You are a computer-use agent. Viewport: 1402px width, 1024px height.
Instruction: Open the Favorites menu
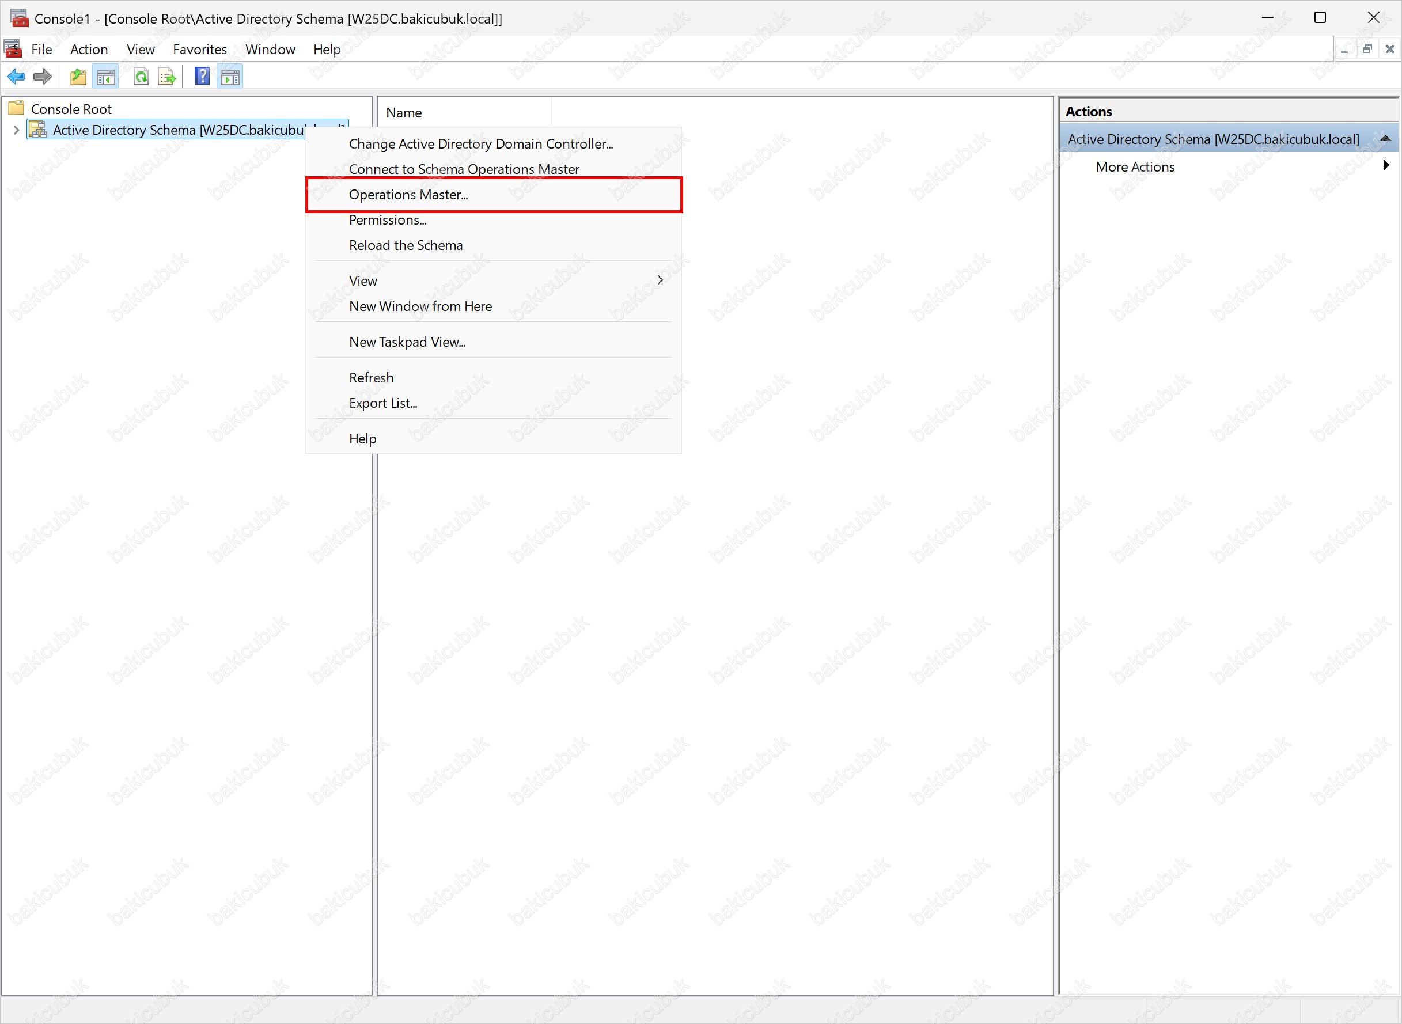[199, 50]
